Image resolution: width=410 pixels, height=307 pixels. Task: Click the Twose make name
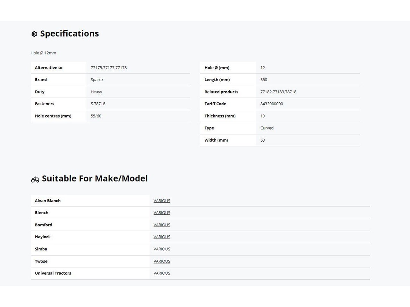pos(41,261)
